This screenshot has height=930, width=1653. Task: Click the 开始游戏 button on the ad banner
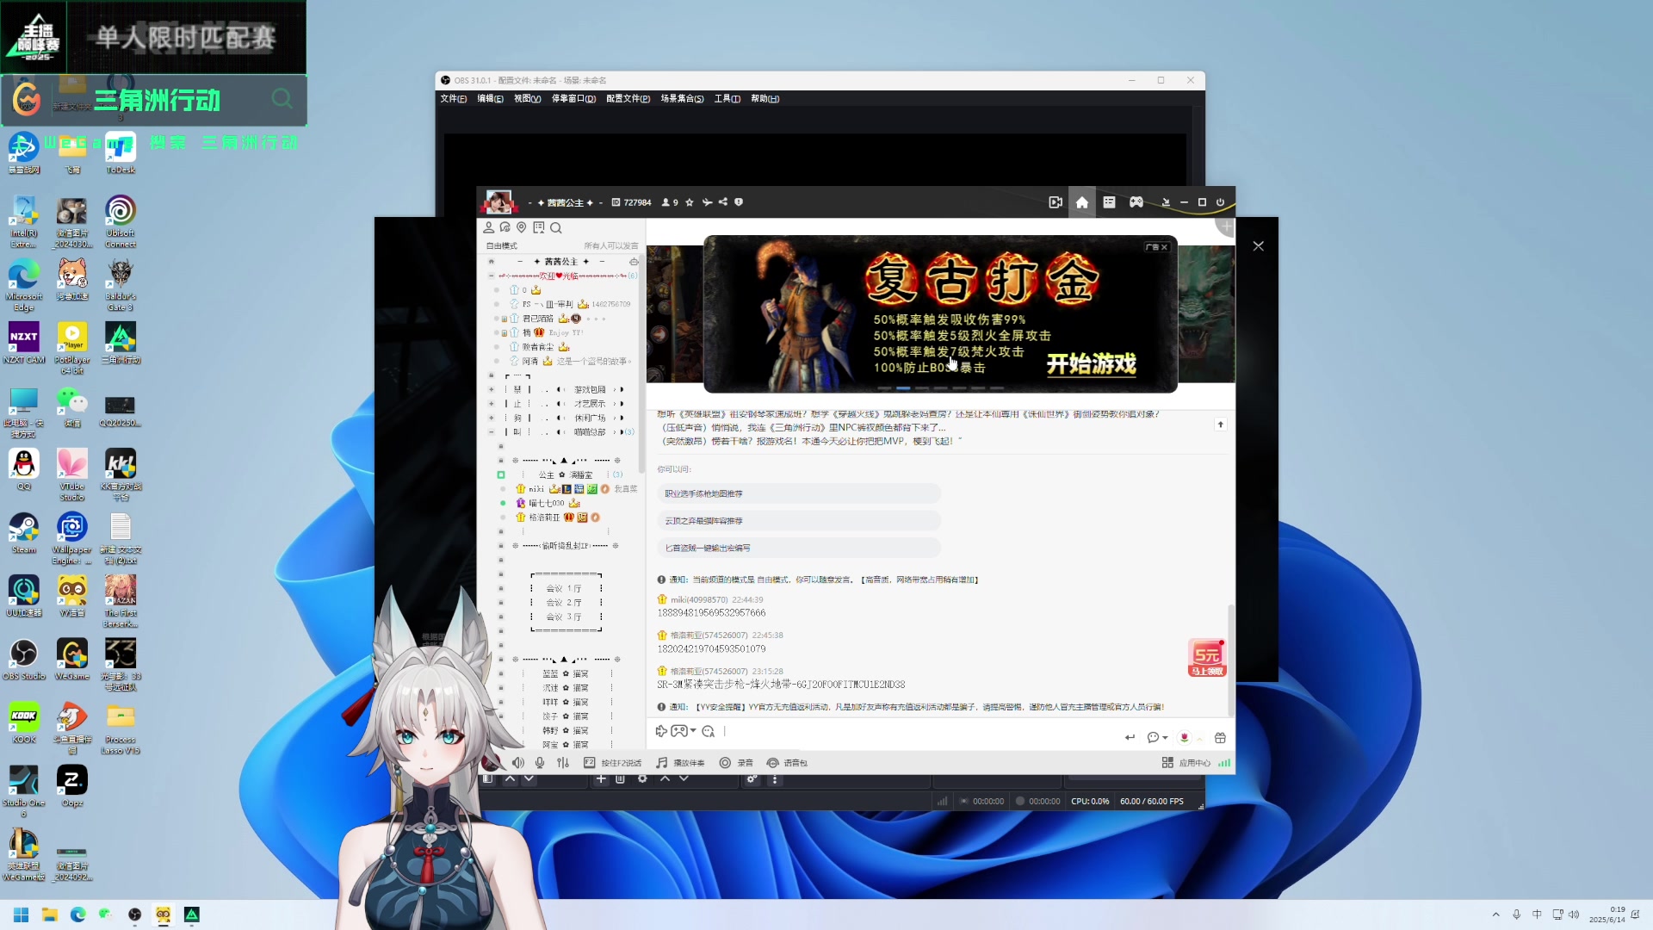[x=1092, y=364]
